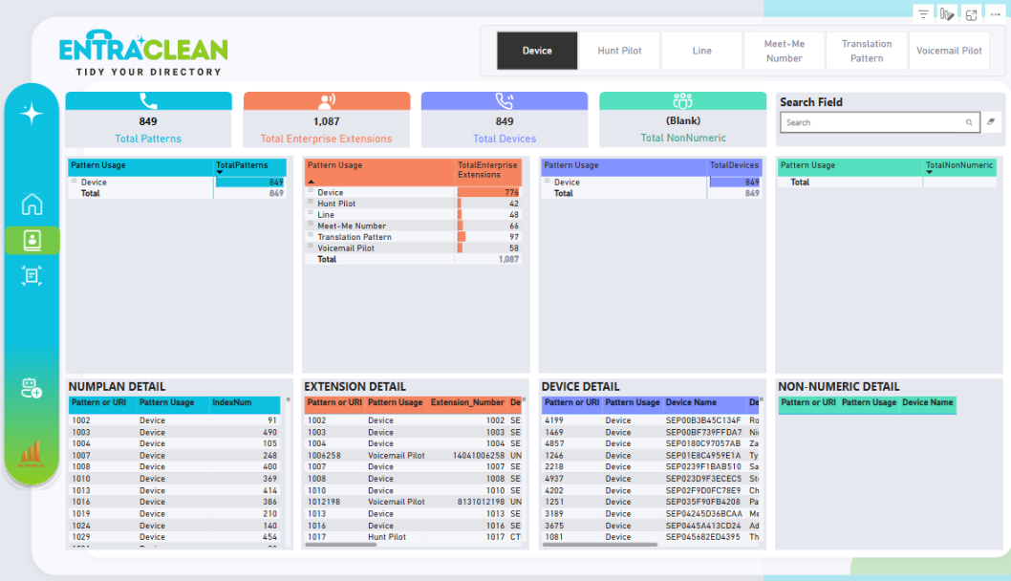Expand the Device row in TotalPatterns table
1011x581 pixels.
click(x=75, y=182)
